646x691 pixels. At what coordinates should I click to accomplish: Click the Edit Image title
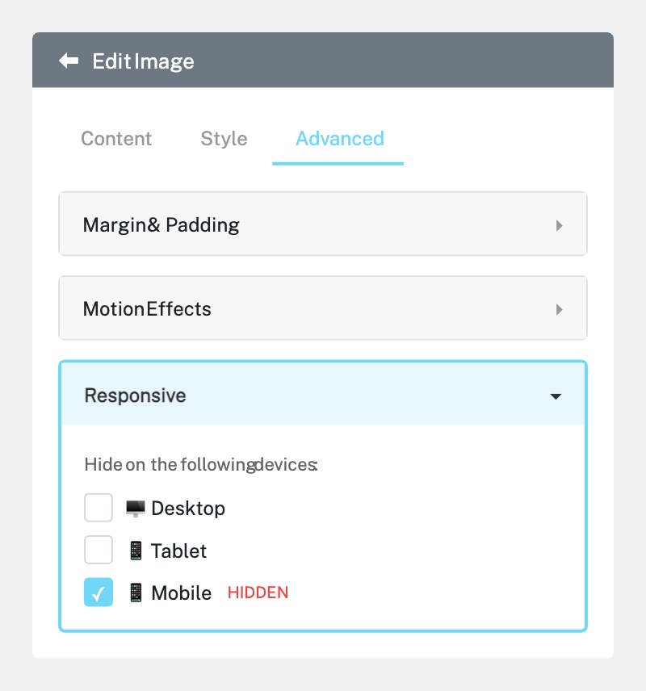pyautogui.click(x=143, y=61)
